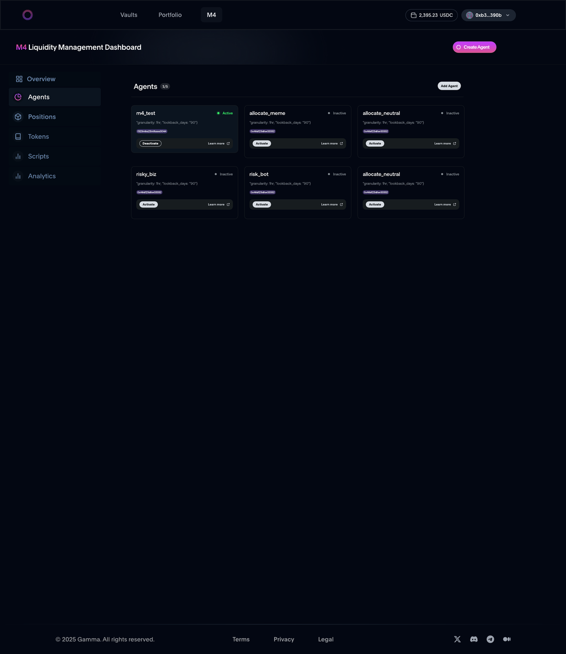Select the Agents pie-chart icon

(x=18, y=97)
